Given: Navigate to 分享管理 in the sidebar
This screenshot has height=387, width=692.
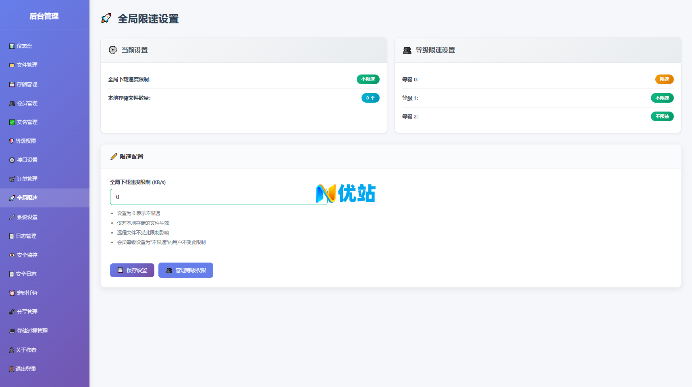Looking at the screenshot, I should [27, 312].
